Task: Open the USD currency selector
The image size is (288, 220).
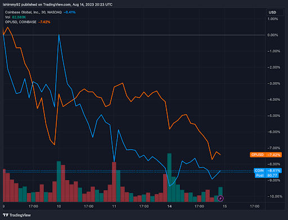Action: (x=275, y=12)
